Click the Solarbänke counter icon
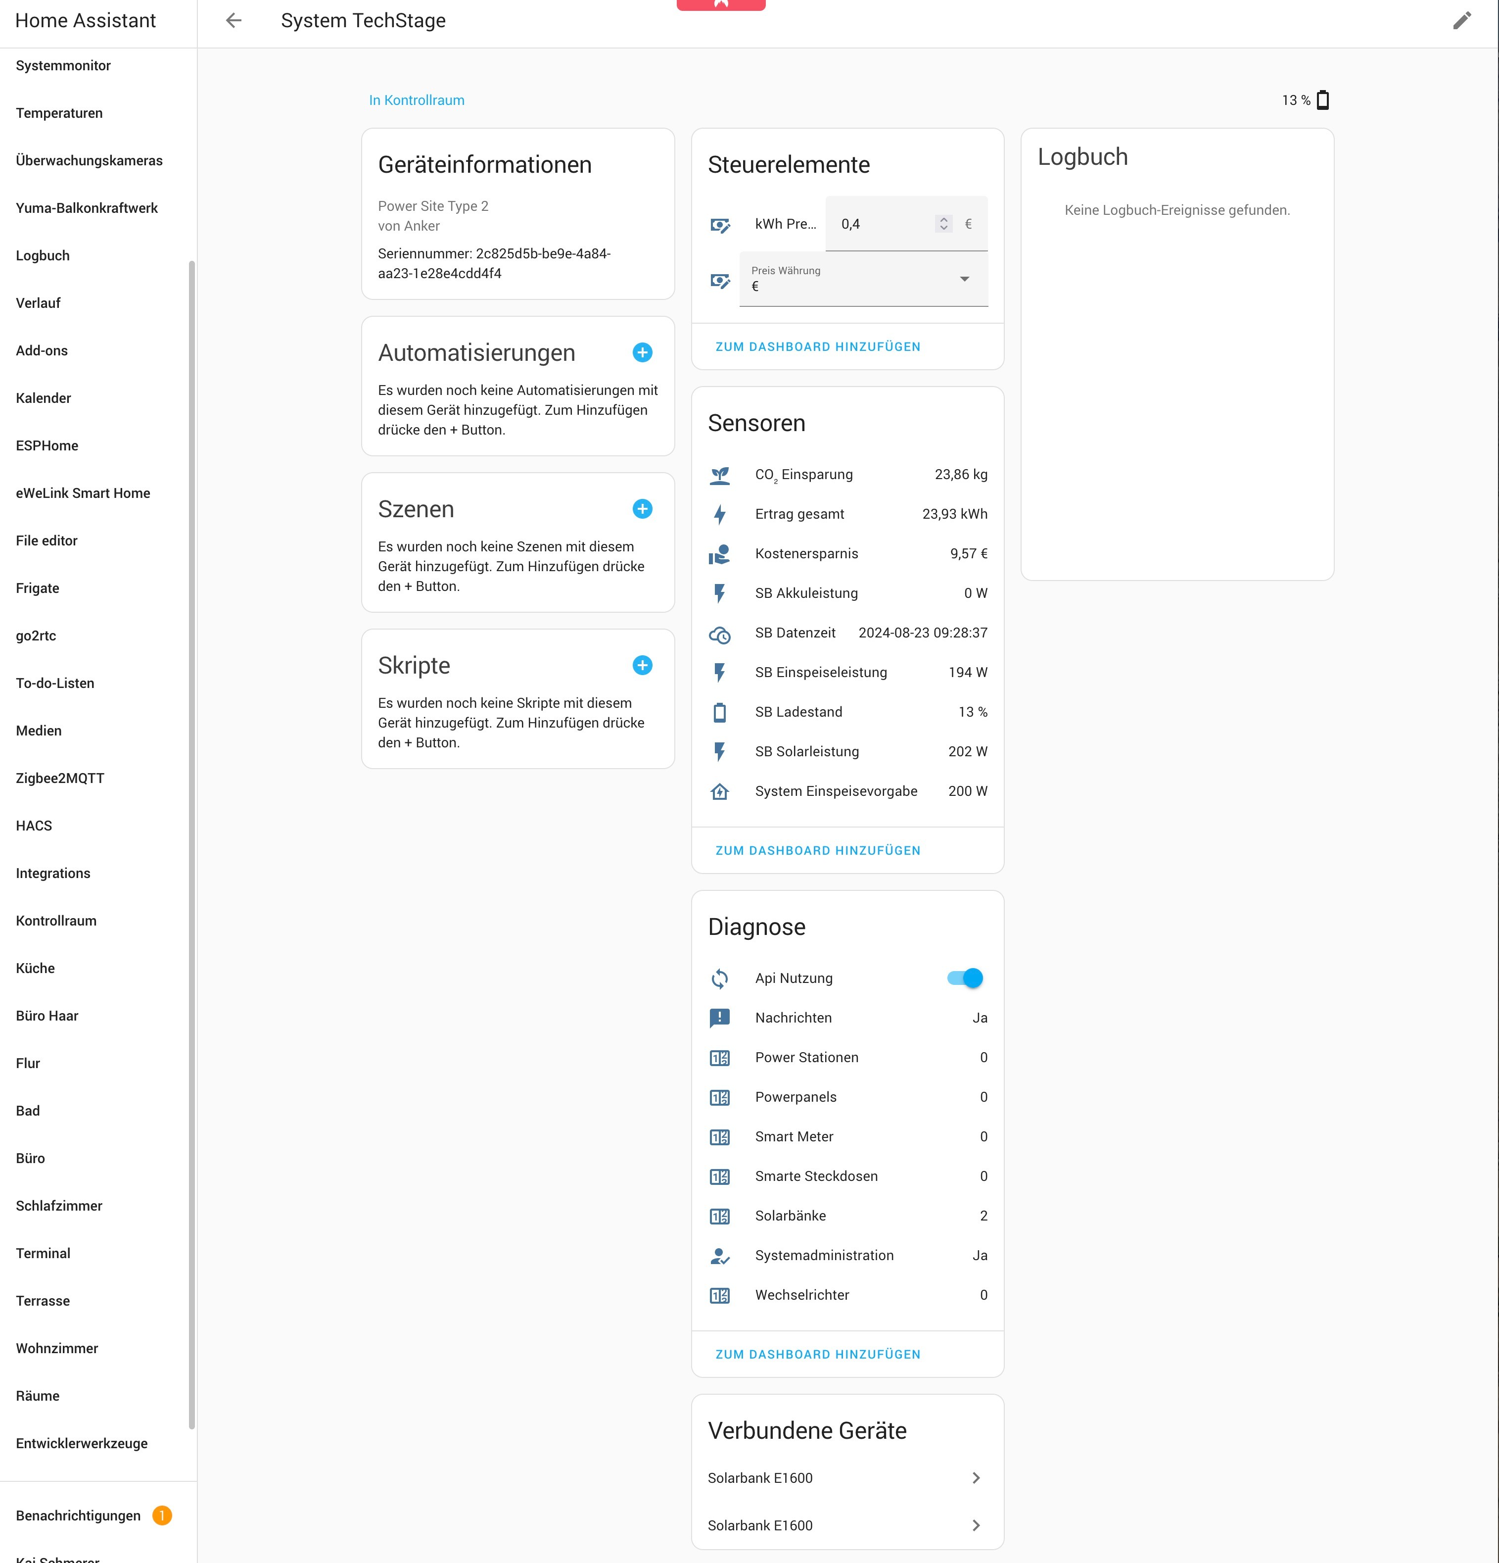 (x=720, y=1216)
